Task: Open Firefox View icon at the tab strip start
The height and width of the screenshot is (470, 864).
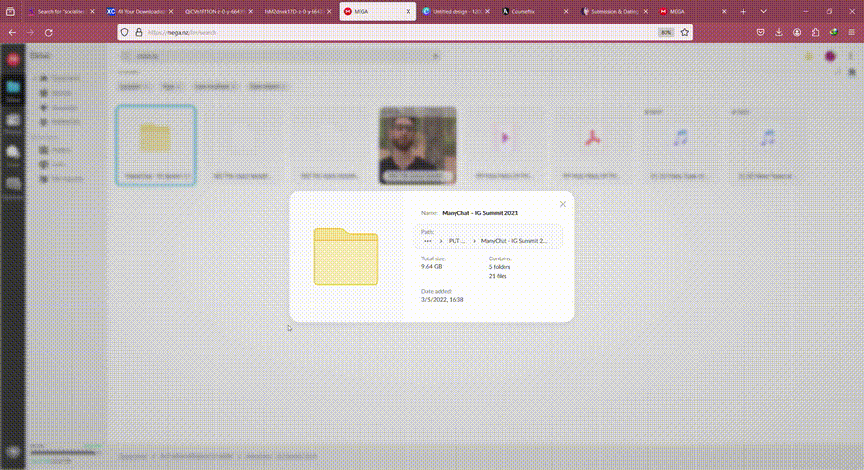Action: 10,11
